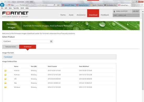The width and height of the screenshot is (144, 102).
Task: Click Download in the top navigation
Action: 93,13
